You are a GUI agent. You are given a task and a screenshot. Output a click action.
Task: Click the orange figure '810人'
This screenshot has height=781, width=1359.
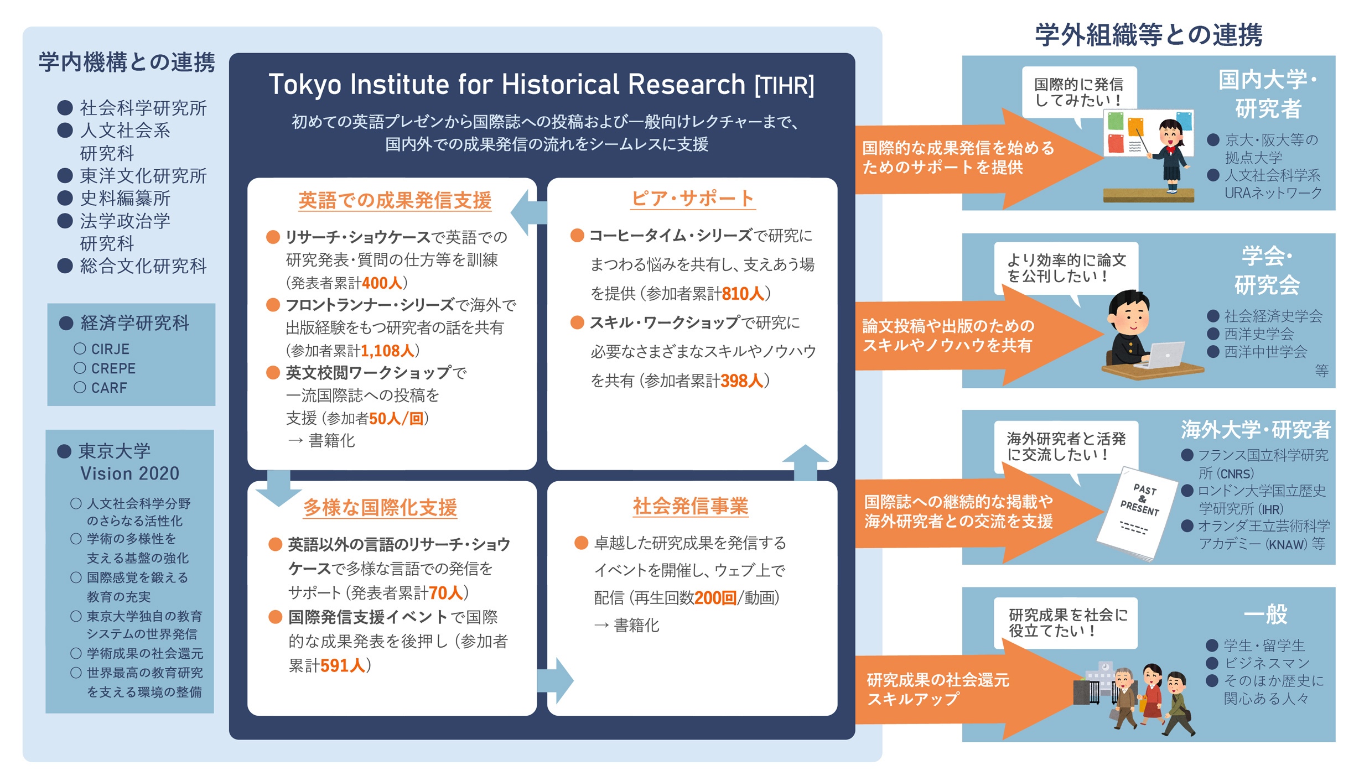[743, 294]
